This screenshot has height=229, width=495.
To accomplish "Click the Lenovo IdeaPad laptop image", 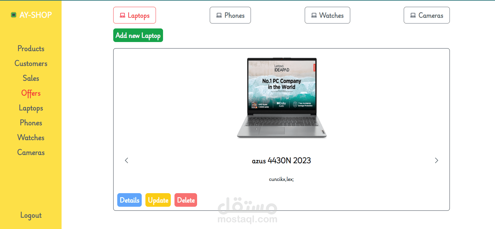I will [x=282, y=98].
